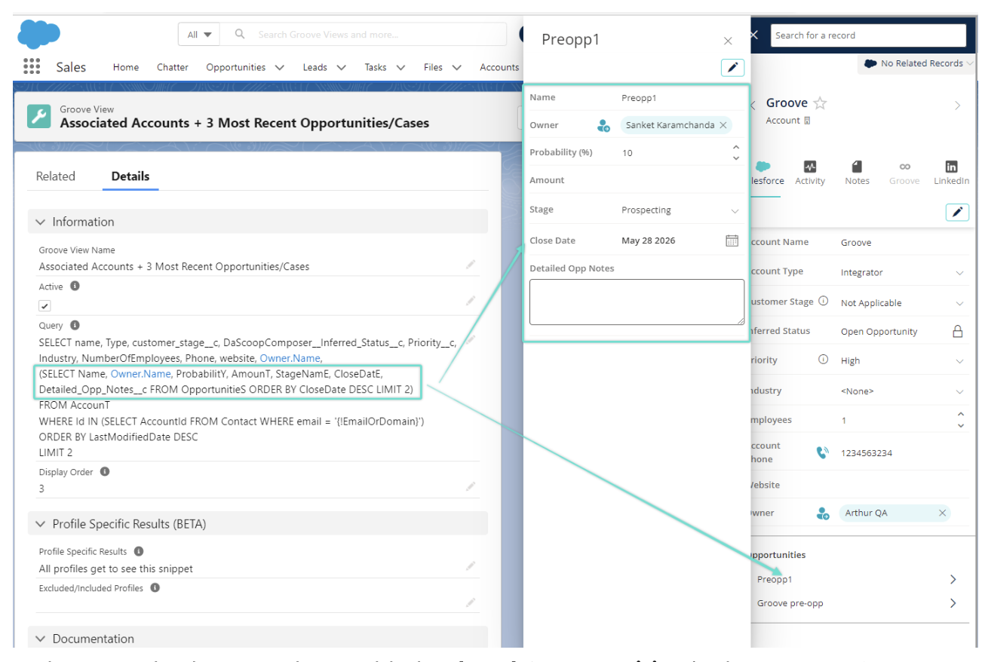Click the Inferred Status lock icon
Viewport: 985px width, 662px height.
click(958, 331)
